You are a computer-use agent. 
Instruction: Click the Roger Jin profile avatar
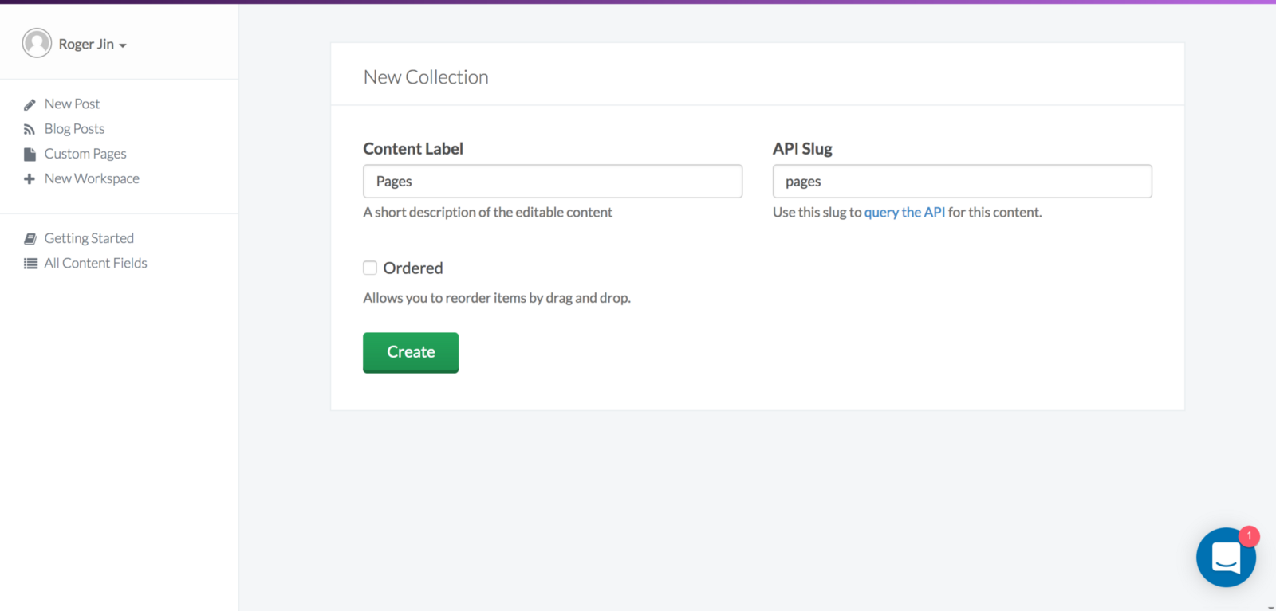click(37, 43)
